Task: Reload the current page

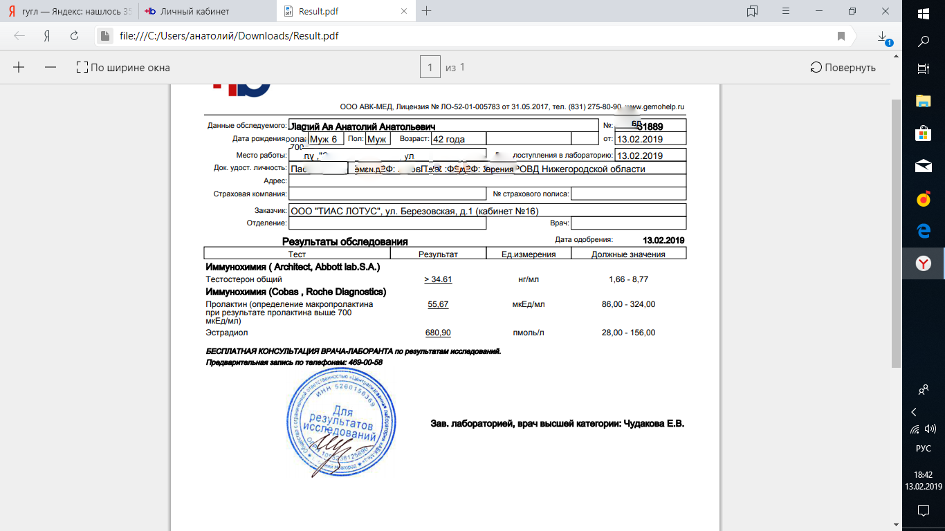Action: (74, 36)
